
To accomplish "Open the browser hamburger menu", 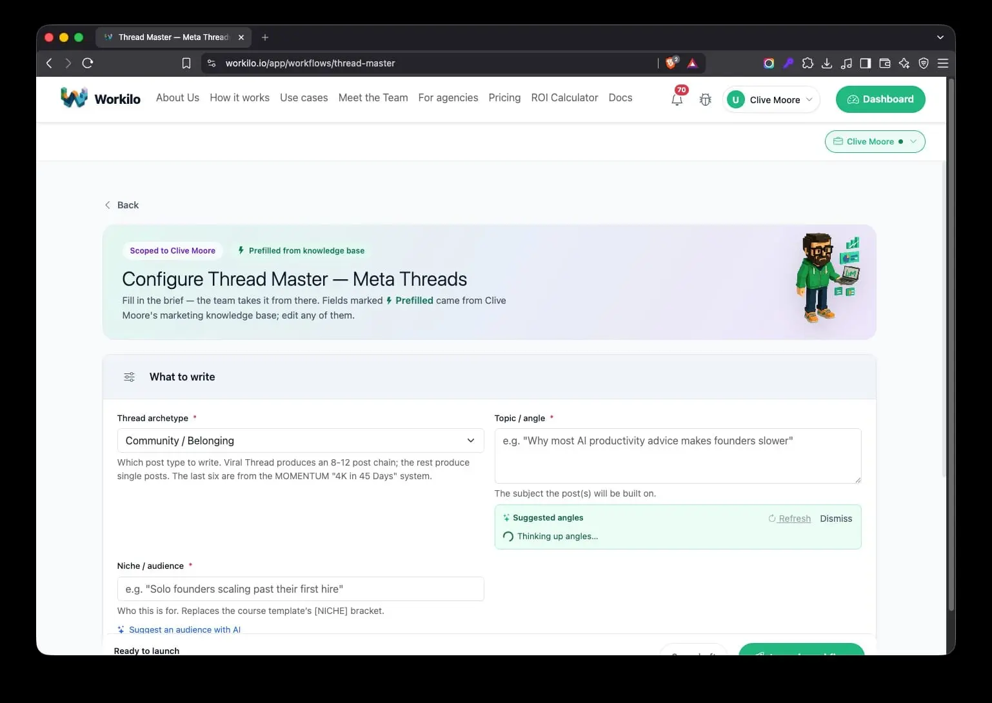I will pyautogui.click(x=943, y=63).
